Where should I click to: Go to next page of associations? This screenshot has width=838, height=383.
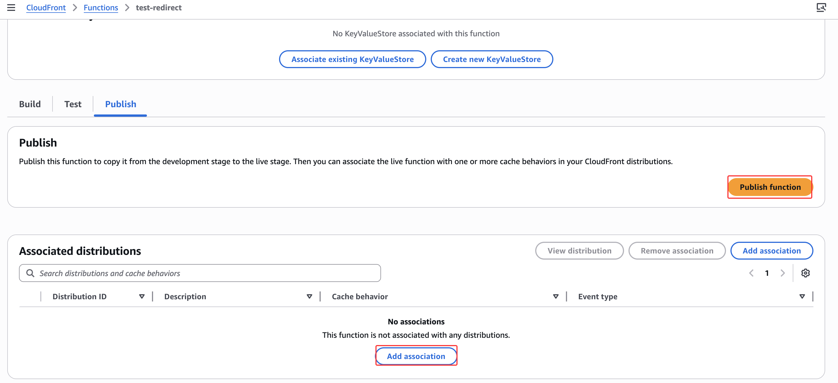click(x=782, y=273)
